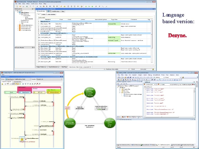Select AlarmSystem node in Model Explorer tree
The width and height of the screenshot is (199, 149).
point(25,12)
